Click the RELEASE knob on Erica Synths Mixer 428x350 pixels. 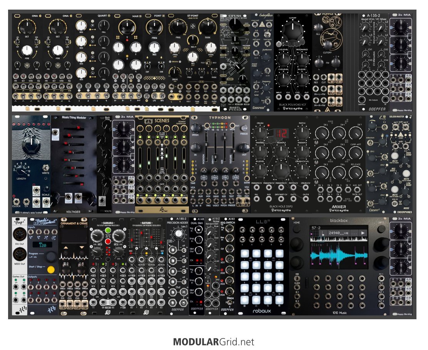[356, 173]
